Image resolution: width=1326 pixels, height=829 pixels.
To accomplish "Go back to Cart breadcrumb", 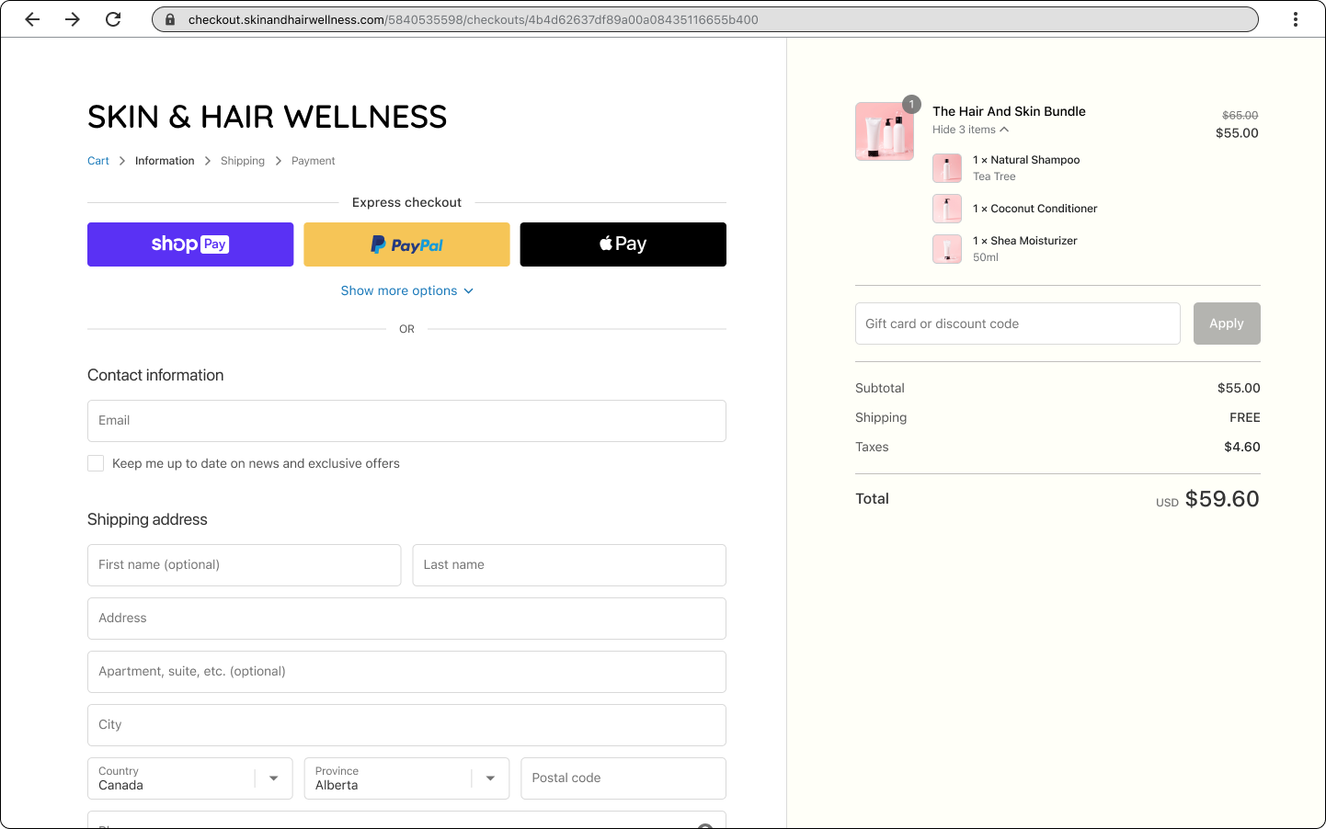I will (98, 161).
